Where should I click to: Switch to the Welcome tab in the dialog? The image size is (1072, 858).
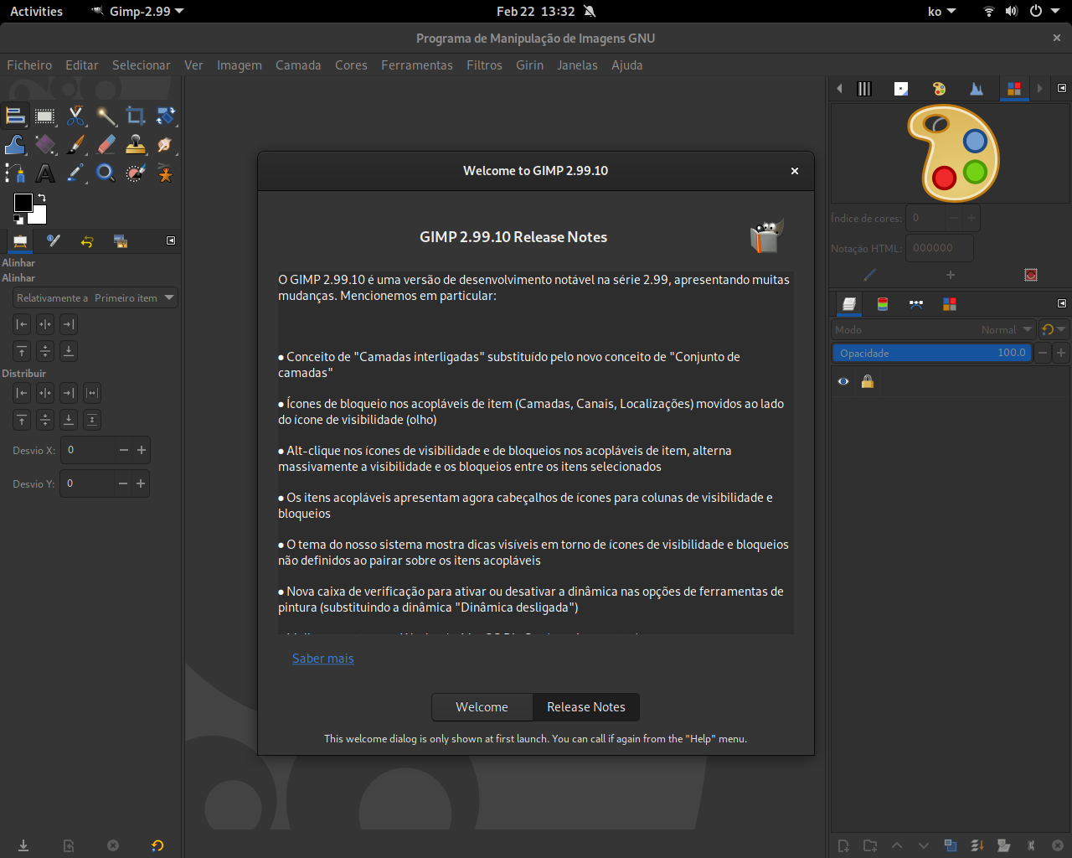[x=482, y=706]
